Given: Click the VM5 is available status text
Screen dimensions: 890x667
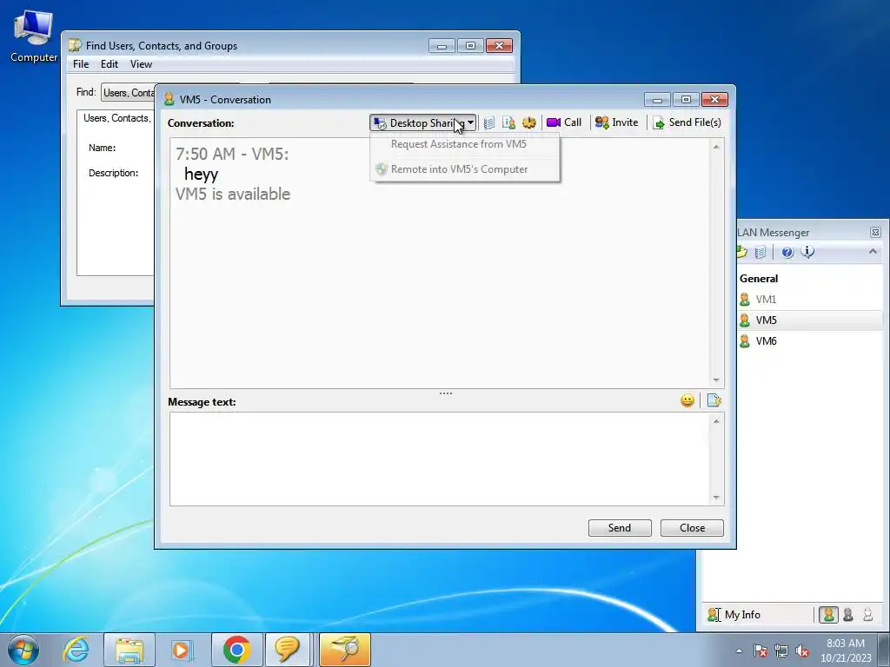Looking at the screenshot, I should click(x=233, y=194).
